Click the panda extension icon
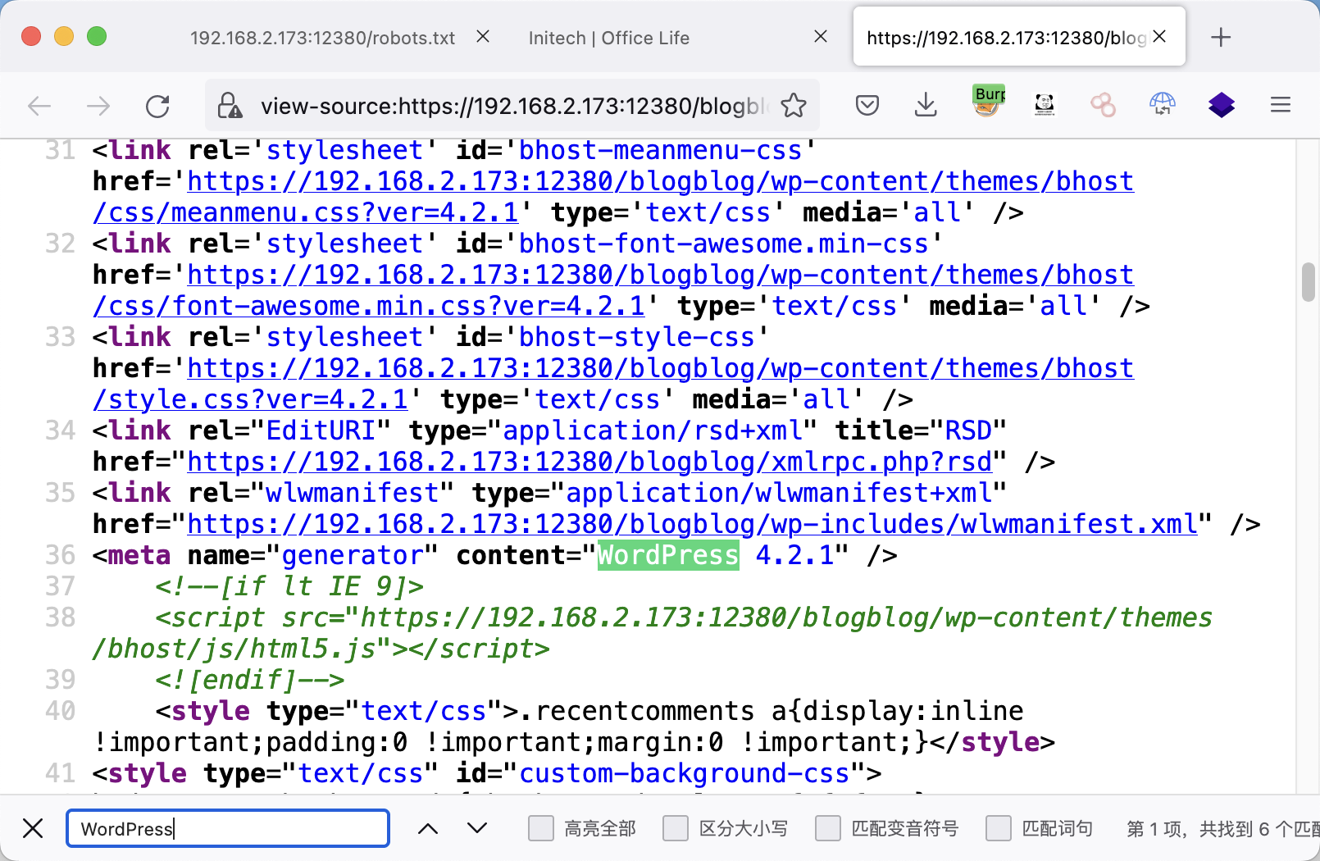The image size is (1320, 861). tap(1045, 105)
